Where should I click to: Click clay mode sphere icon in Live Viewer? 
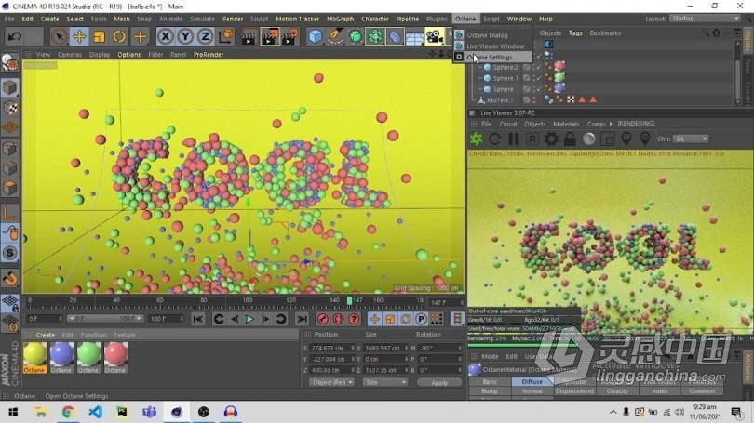point(588,139)
